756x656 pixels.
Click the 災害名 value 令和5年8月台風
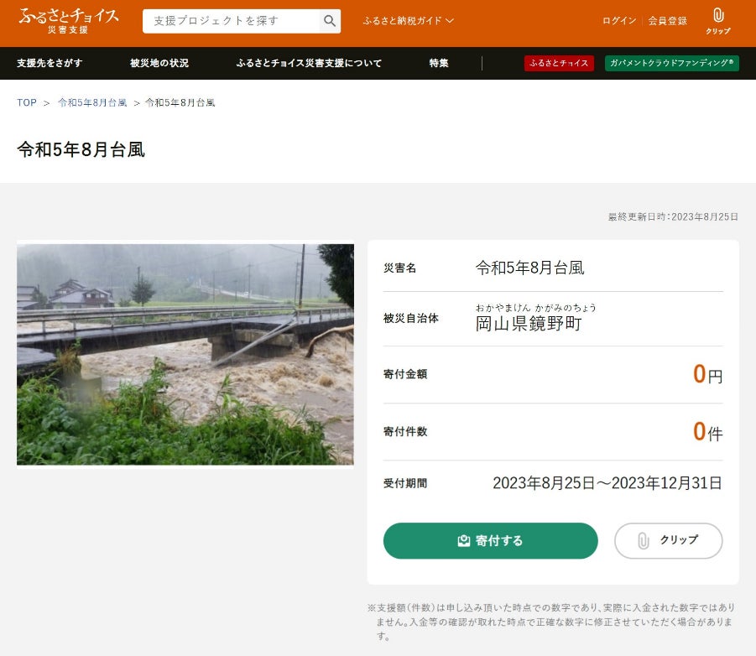(x=530, y=268)
